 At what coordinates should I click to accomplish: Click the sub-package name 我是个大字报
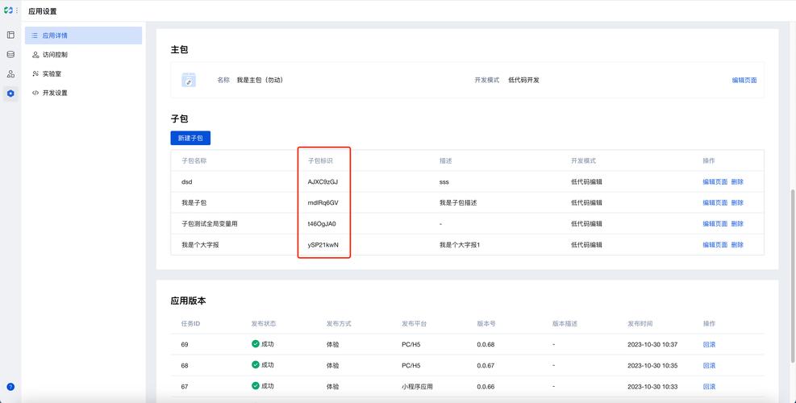coord(200,245)
